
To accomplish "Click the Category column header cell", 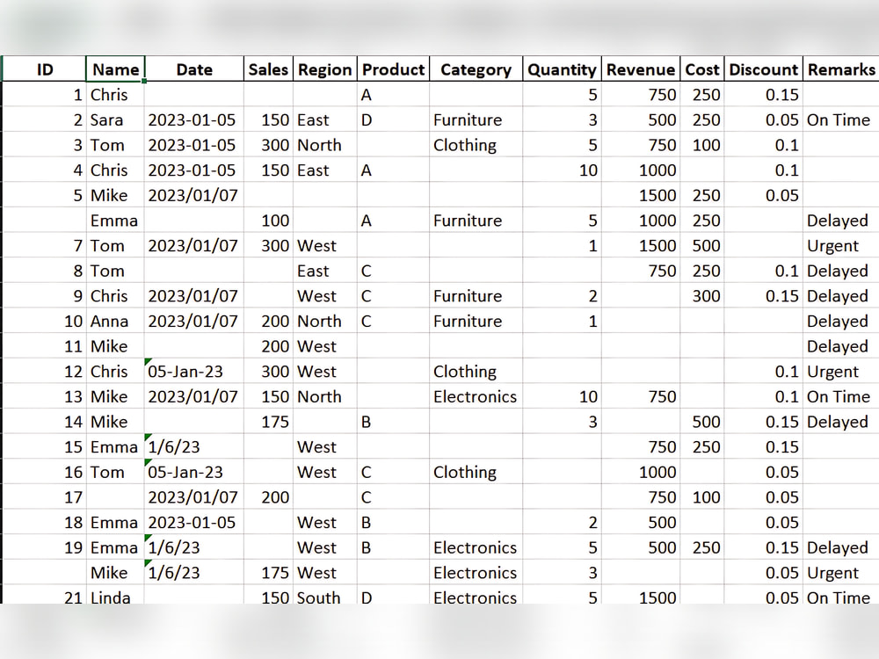I will [476, 69].
